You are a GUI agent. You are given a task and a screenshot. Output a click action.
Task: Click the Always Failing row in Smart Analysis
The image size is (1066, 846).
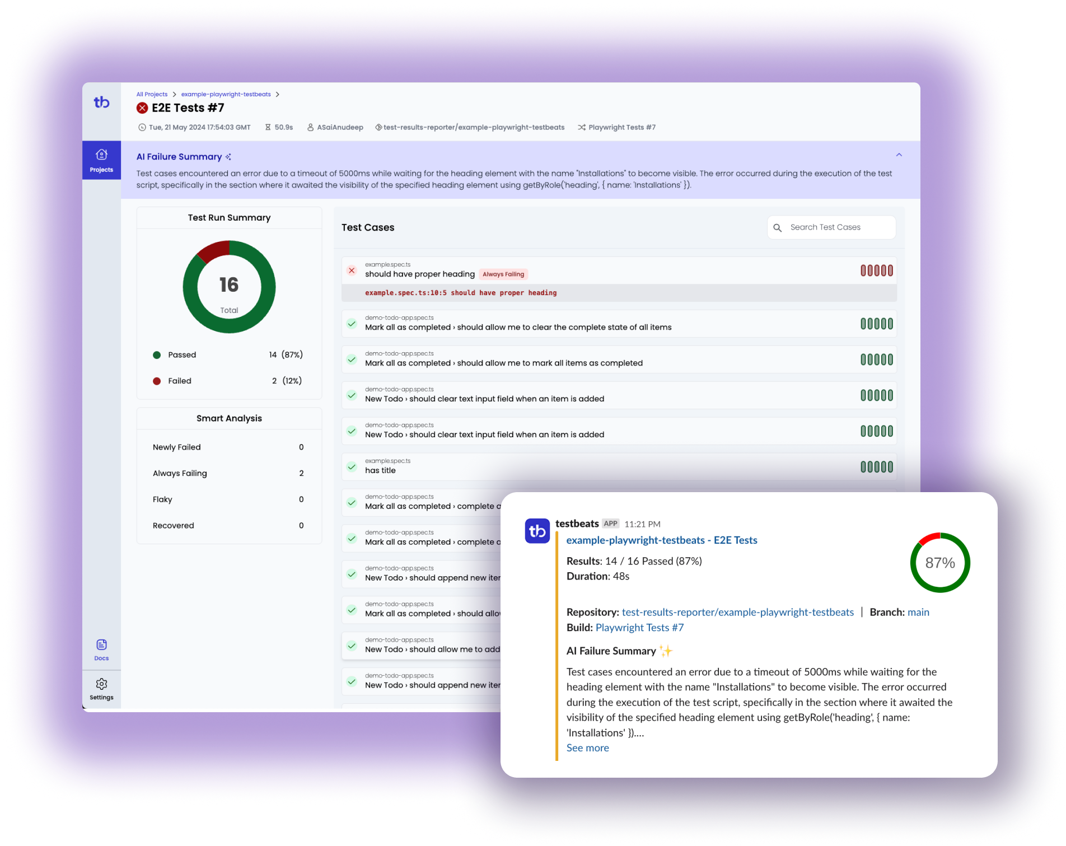point(229,473)
